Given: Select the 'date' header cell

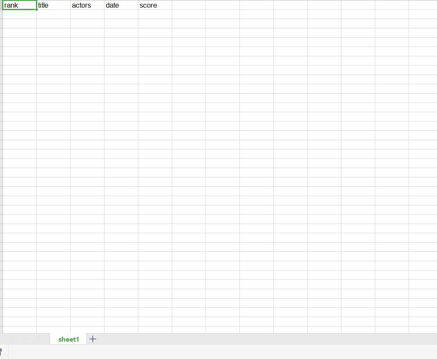Looking at the screenshot, I should [x=121, y=5].
